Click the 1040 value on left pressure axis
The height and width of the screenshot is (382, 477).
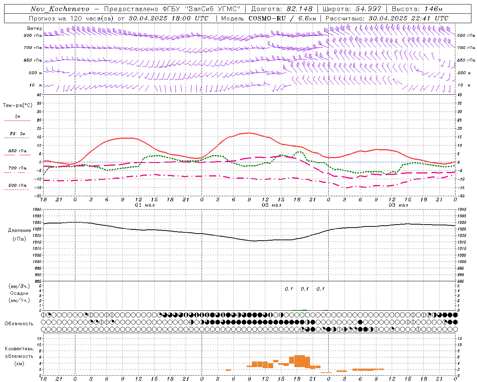tap(37, 210)
